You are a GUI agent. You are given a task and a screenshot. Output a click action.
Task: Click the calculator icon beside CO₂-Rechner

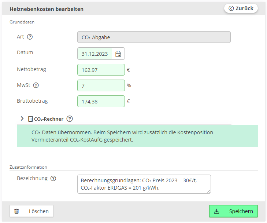30,119
